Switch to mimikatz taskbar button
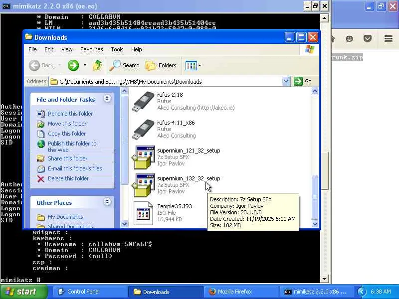Image resolution: width=399 pixels, height=299 pixels. (x=316, y=292)
